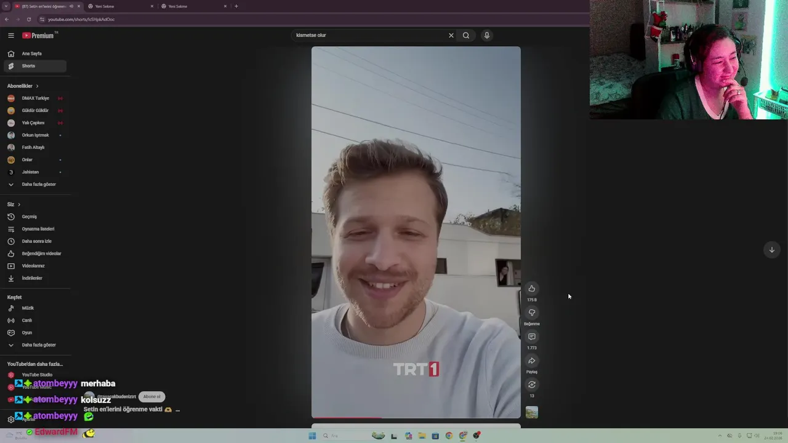Screen dimensions: 788x443
Task: Open site information icon in address bar
Action: [42, 19]
